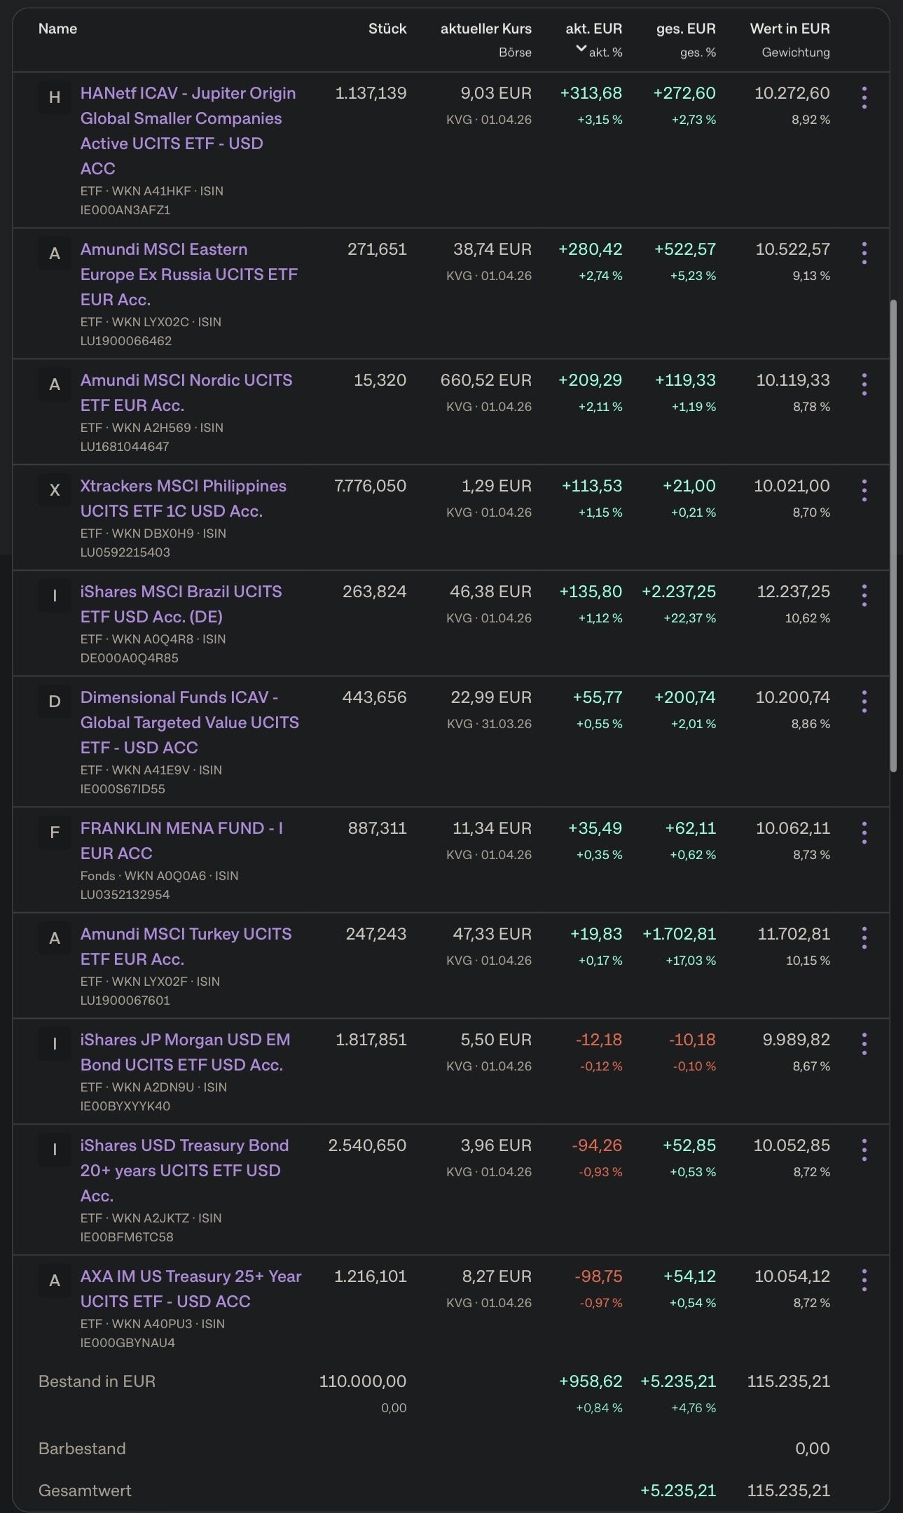Open options menu for Amundi MSCI Eastern Europe

coord(864,253)
